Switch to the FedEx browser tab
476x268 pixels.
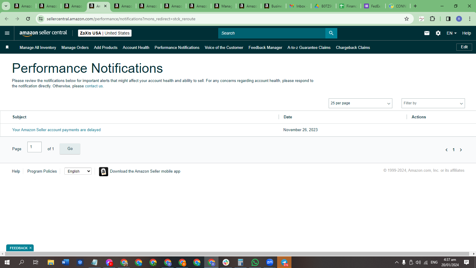click(x=373, y=6)
